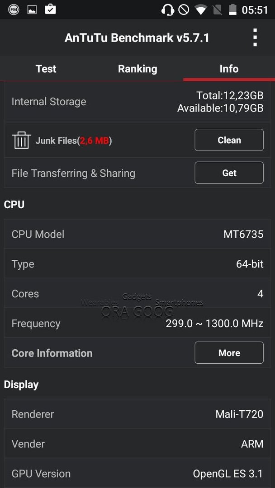This screenshot has width=275, height=488.
Task: Switch to the Ranking tab
Action: pyautogui.click(x=137, y=69)
